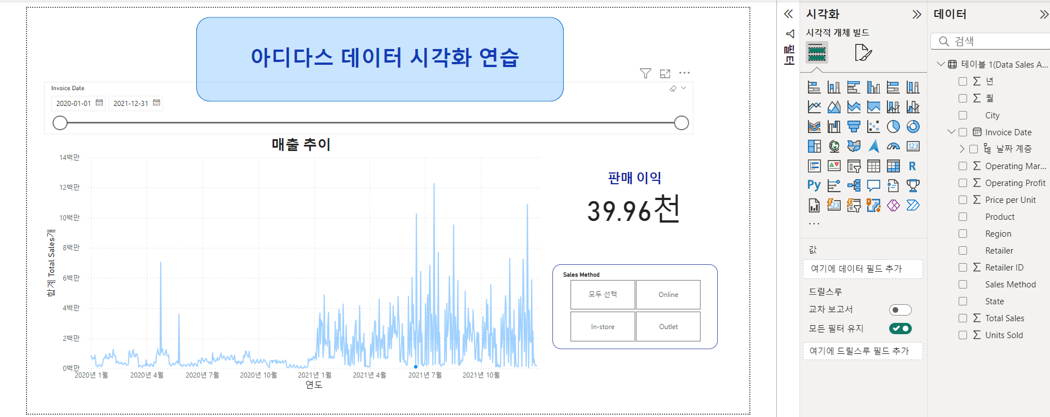The image size is (1050, 417).
Task: Select the key influencers visual
Action: [834, 185]
